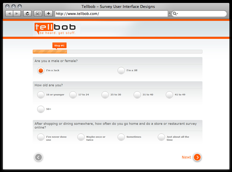Click the window minimize button
The height and width of the screenshot is (172, 232).
point(14,6)
